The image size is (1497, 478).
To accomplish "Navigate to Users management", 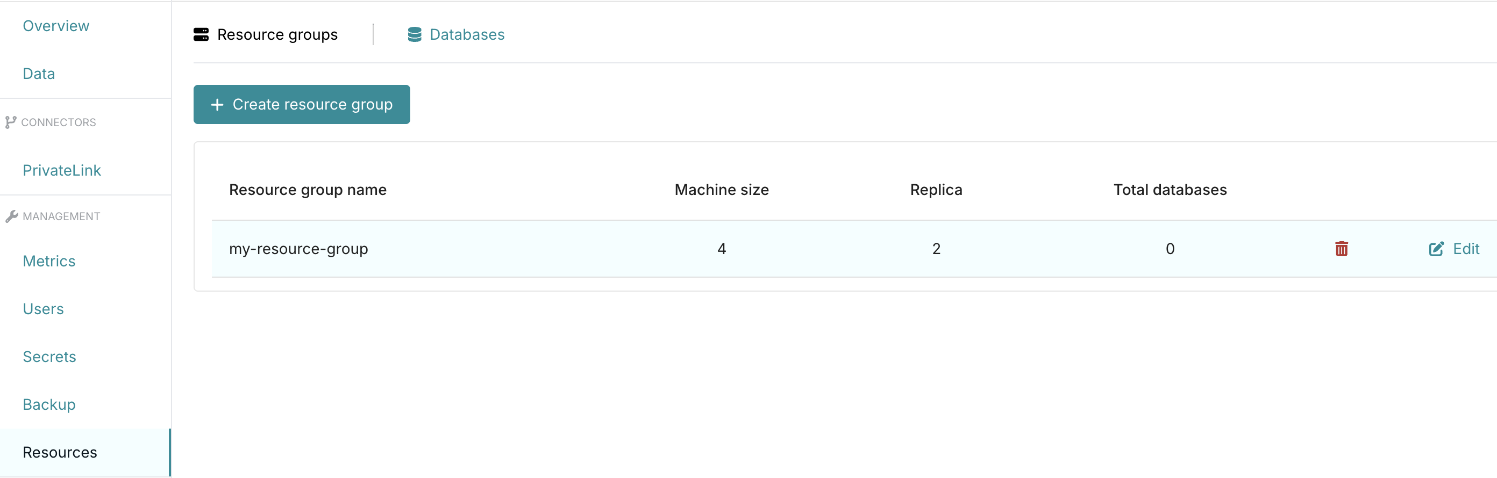I will coord(43,309).
